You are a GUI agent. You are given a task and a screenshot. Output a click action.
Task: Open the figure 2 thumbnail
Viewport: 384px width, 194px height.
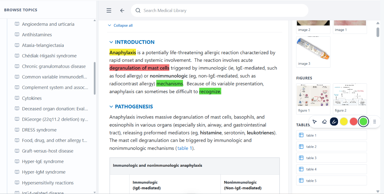pyautogui.click(x=350, y=99)
